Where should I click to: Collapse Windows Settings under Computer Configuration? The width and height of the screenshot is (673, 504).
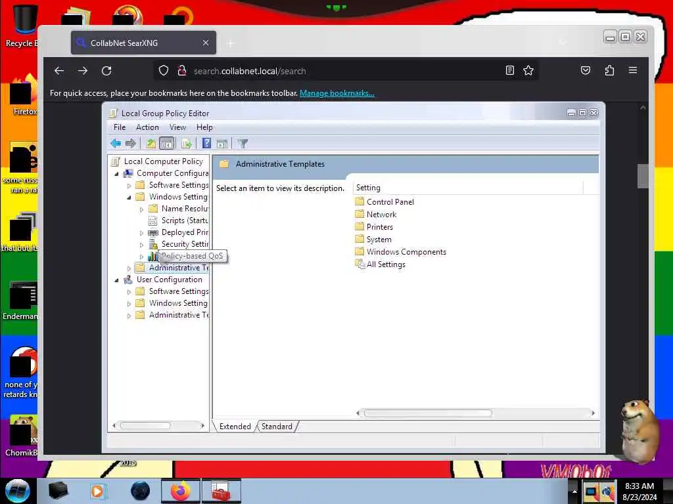click(x=129, y=198)
